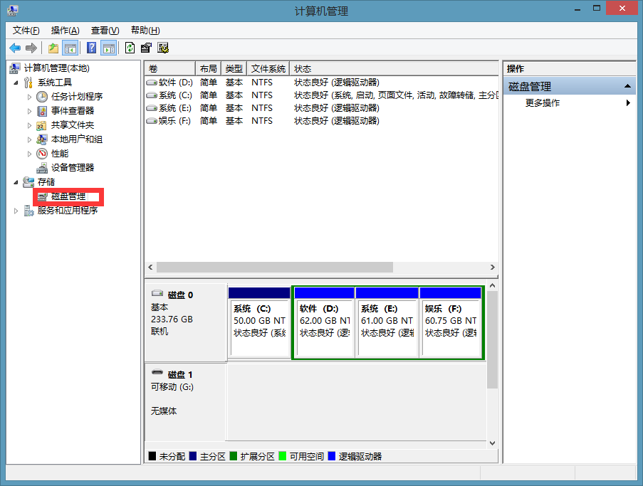This screenshot has width=643, height=486.
Task: Collapse the 磁盘管理 actions panel
Action: click(x=627, y=85)
